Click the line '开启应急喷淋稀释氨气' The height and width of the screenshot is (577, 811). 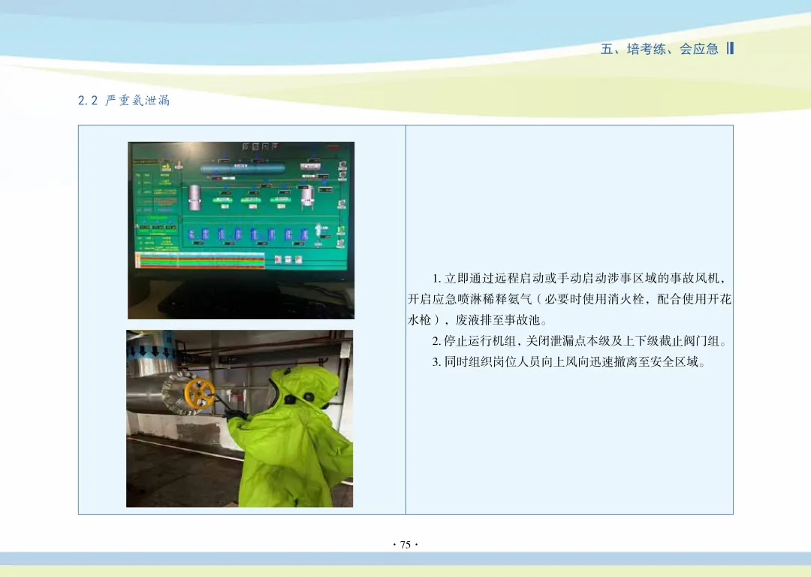(x=569, y=299)
